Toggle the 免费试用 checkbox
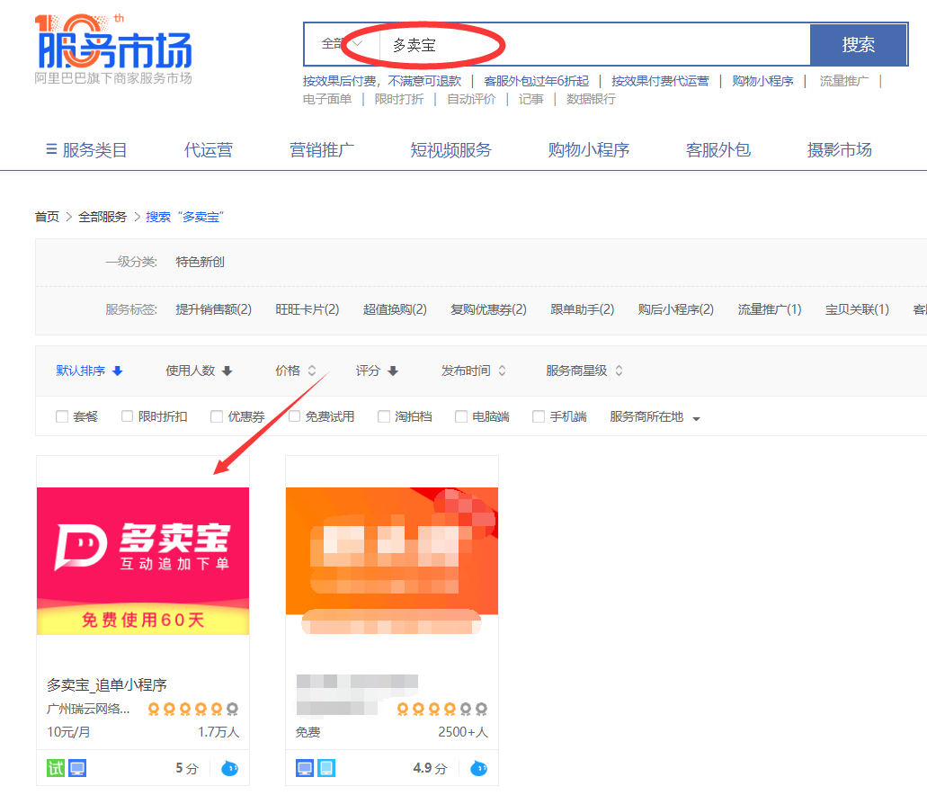927x795 pixels. [294, 416]
